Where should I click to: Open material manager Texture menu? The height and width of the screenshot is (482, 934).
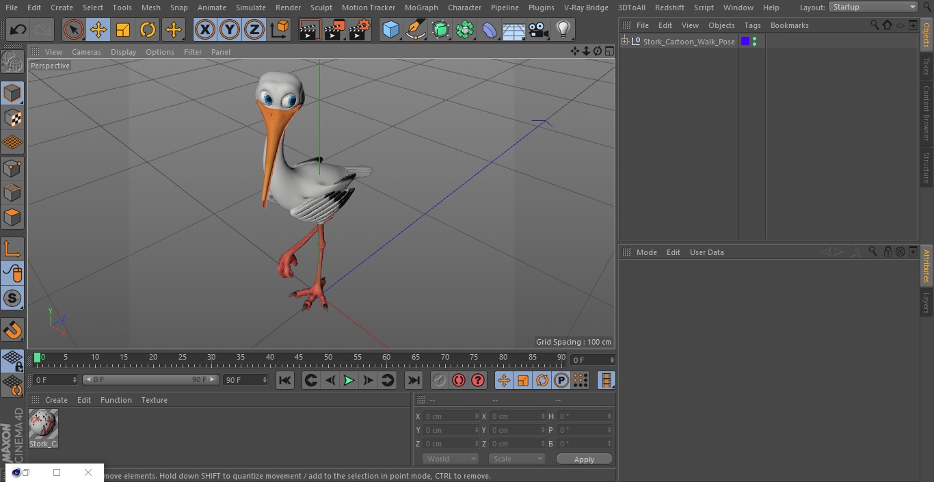pos(154,400)
